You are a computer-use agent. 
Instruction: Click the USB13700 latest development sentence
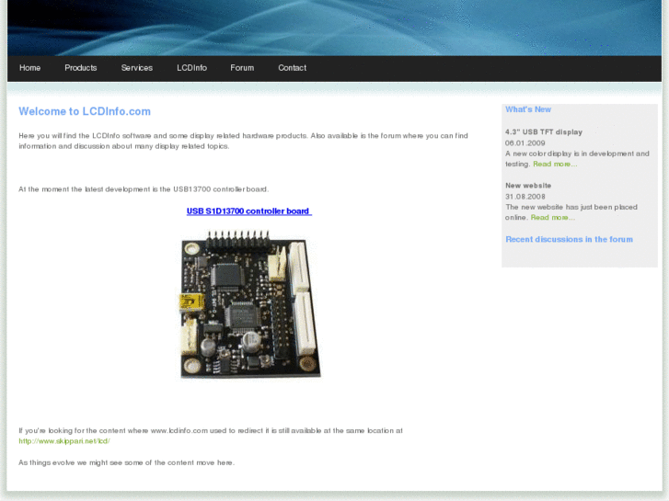point(144,189)
